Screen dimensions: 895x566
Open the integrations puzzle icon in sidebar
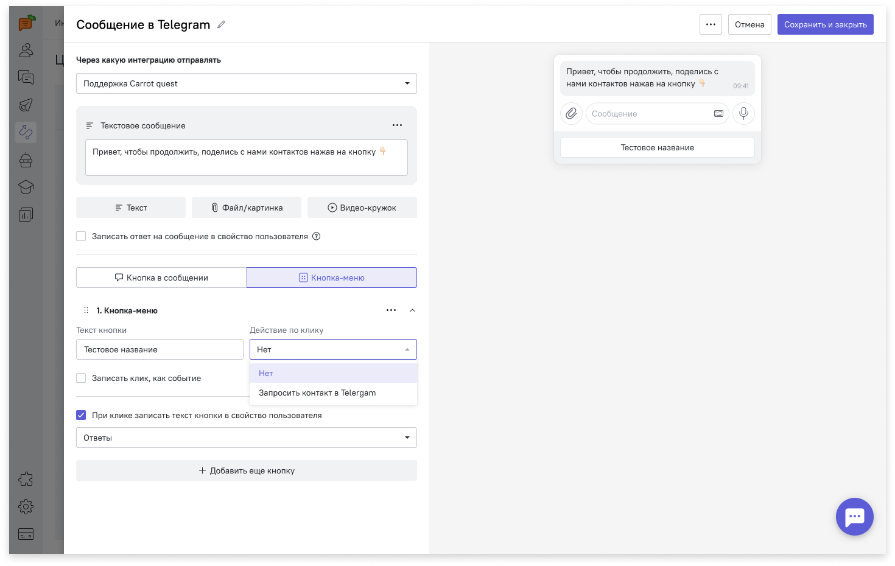point(26,479)
